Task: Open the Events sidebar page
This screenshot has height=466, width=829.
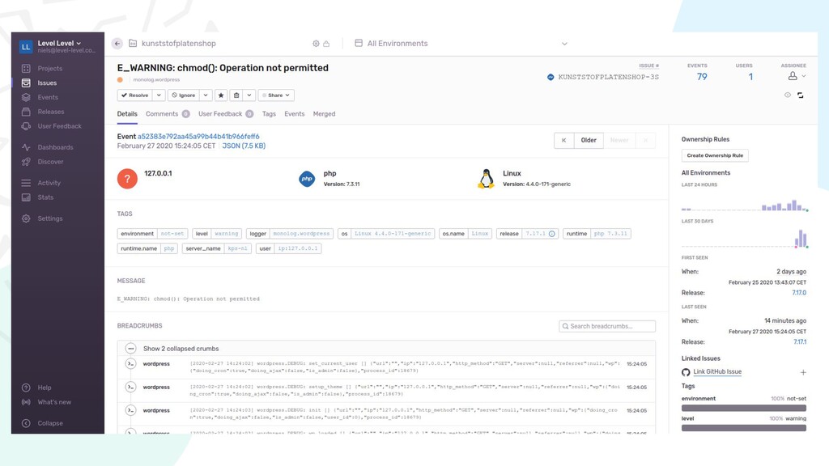Action: [x=48, y=97]
